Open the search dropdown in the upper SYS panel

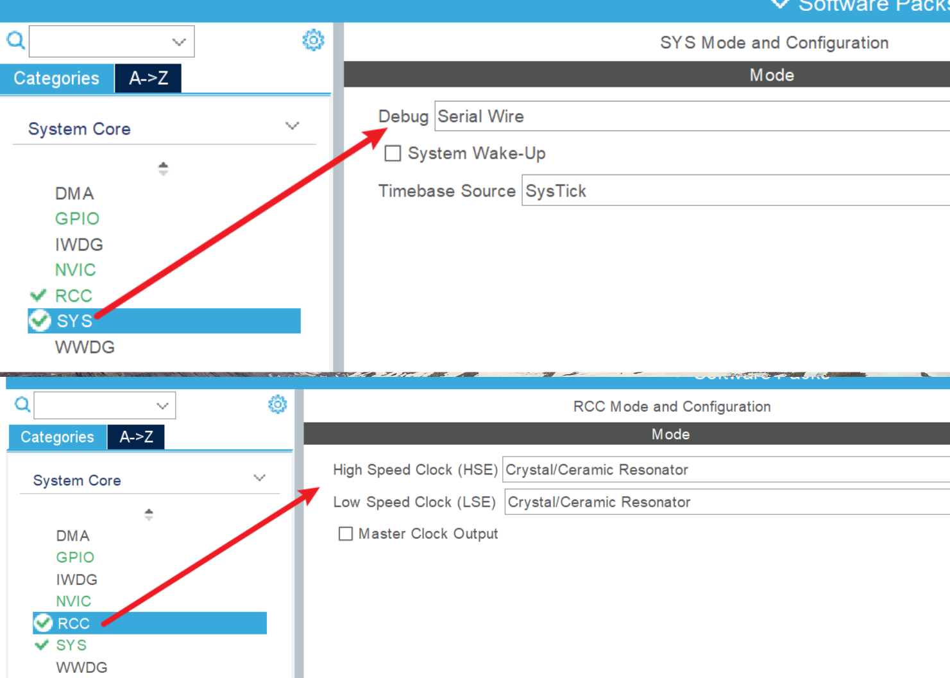178,42
